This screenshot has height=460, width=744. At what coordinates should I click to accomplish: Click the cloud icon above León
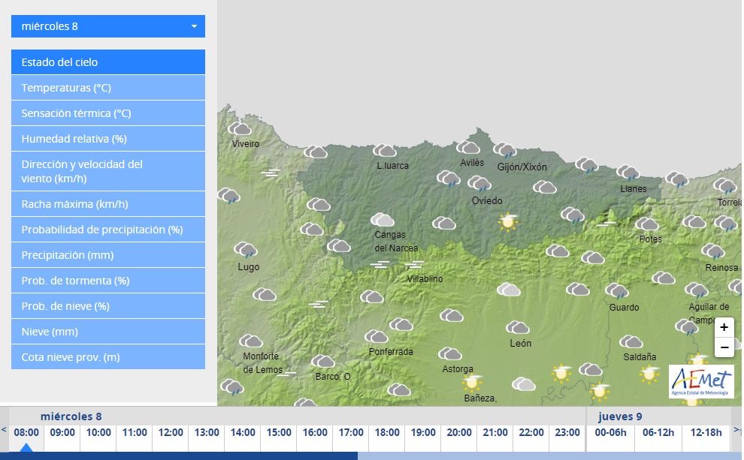(518, 327)
